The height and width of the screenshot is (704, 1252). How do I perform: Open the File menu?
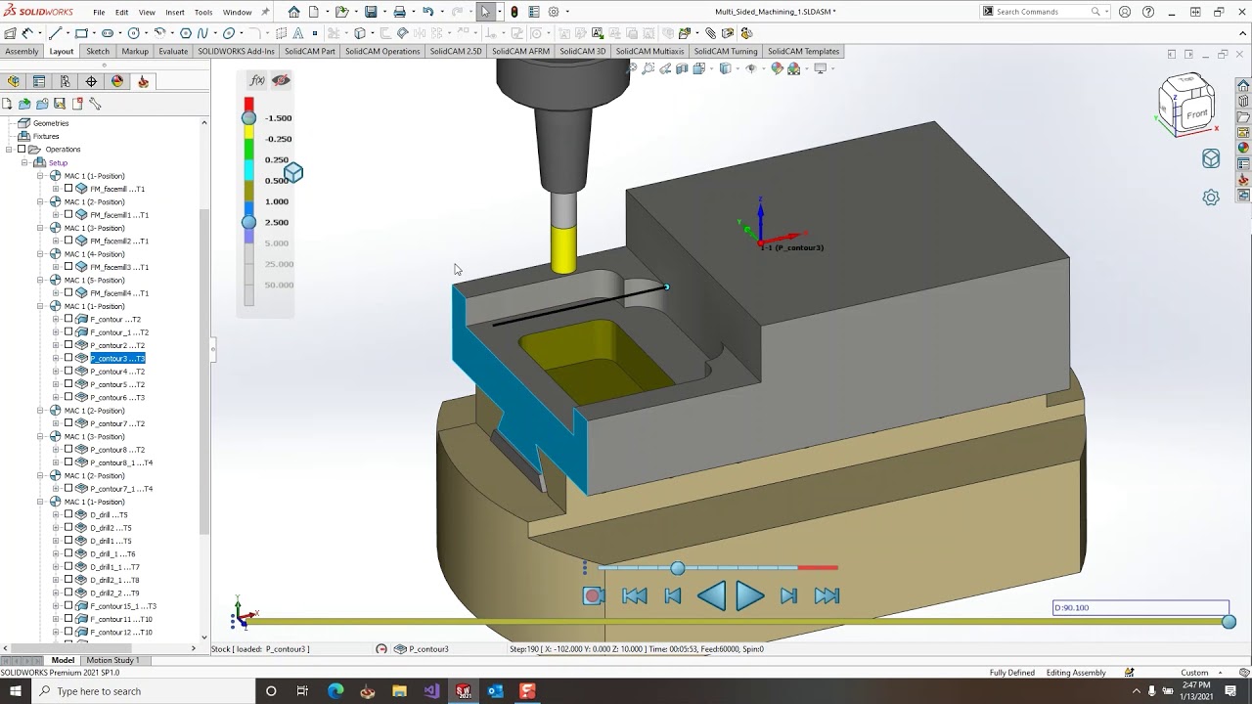point(99,12)
